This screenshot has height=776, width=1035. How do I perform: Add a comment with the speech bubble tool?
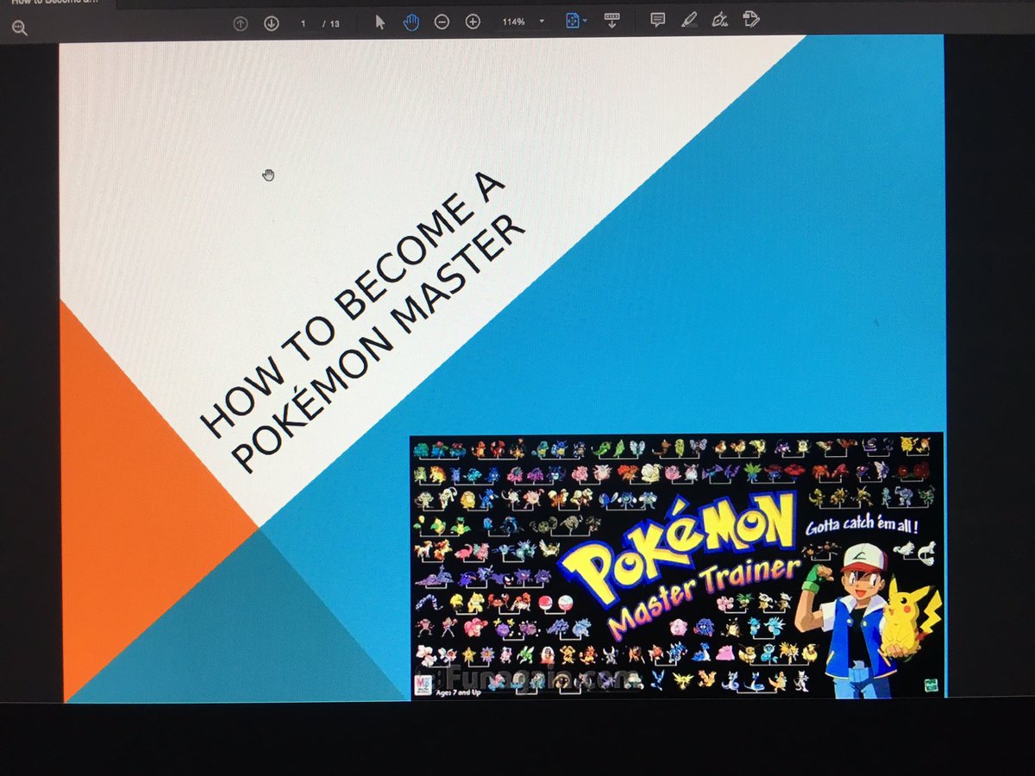(657, 20)
